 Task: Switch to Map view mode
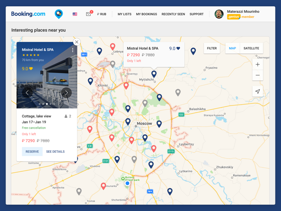point(232,48)
